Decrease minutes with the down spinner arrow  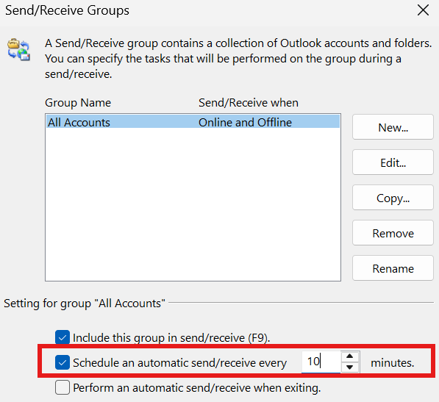click(x=350, y=367)
